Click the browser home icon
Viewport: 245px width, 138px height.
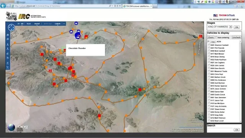[x=235, y=6]
